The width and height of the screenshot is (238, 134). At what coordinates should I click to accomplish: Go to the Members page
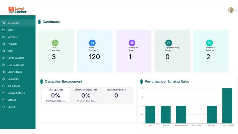click(18, 37)
